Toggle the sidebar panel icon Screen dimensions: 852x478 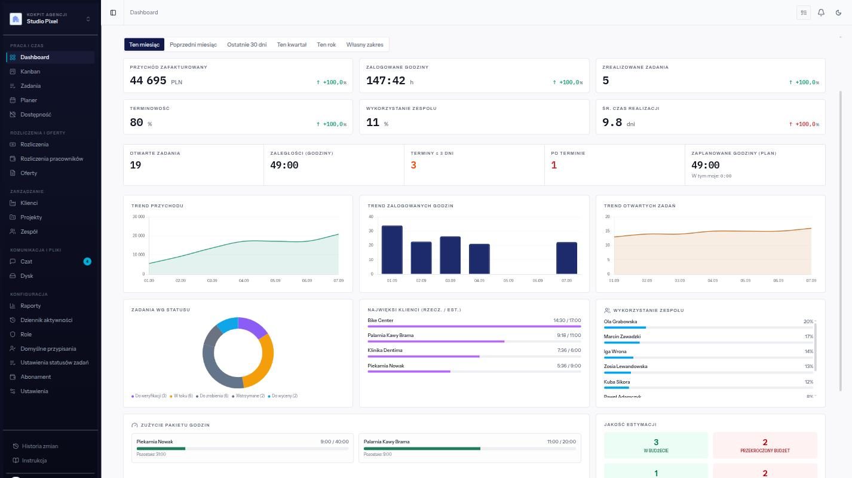click(113, 13)
